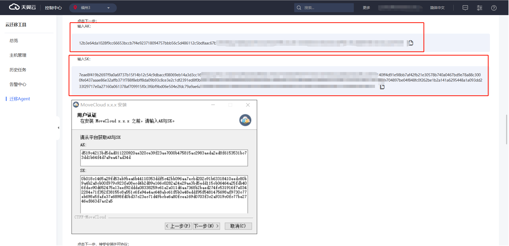The height and width of the screenshot is (246, 509).
Task: Select 迁移Agent sidebar item
Action: (20, 99)
